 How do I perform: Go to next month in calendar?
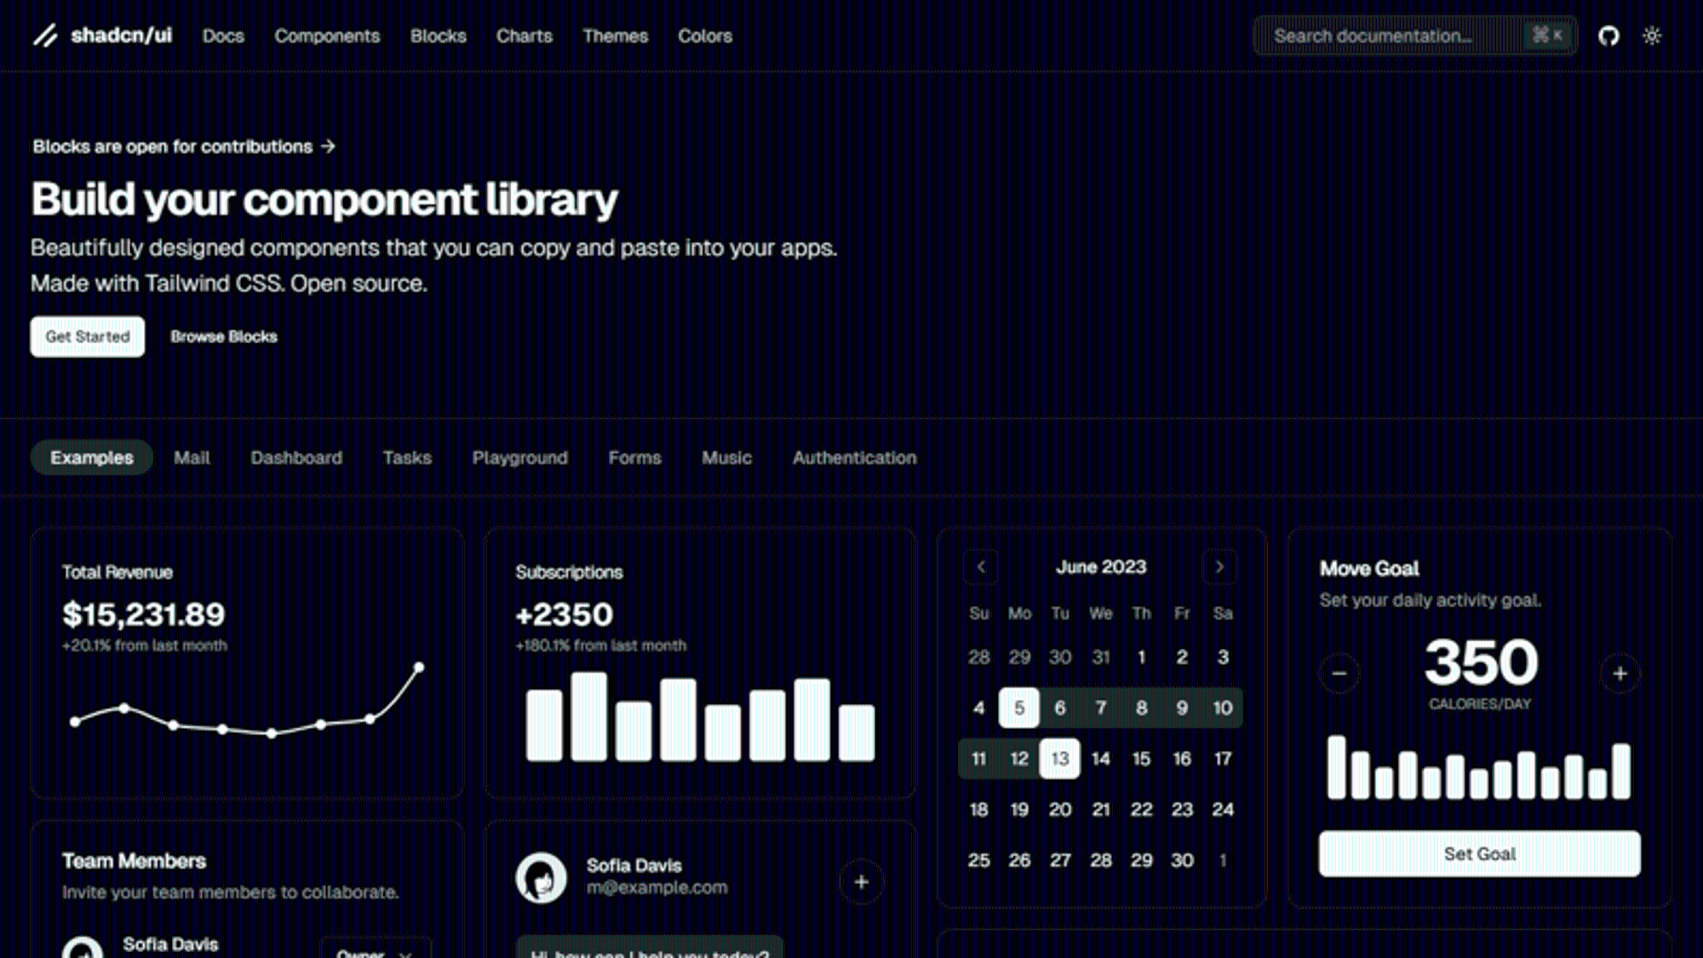click(x=1218, y=567)
